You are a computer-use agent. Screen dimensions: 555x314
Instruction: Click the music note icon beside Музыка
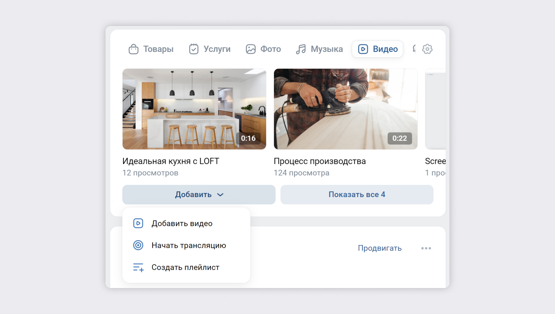301,49
